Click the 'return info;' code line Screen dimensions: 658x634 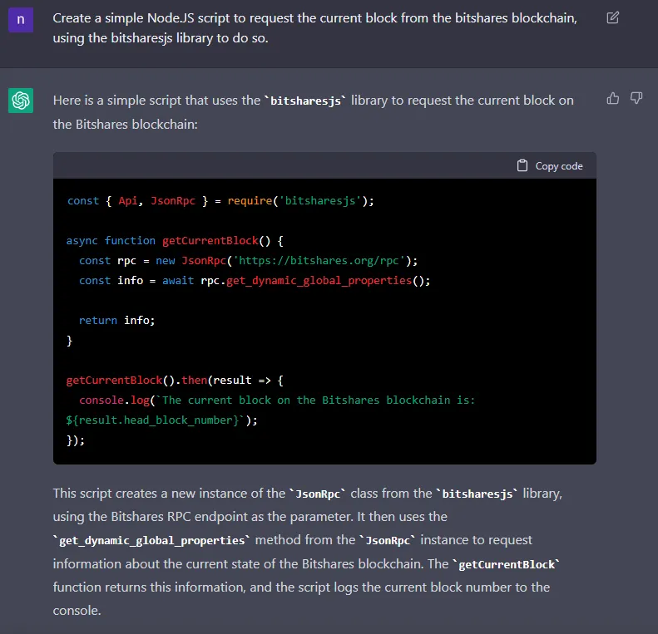tap(117, 321)
